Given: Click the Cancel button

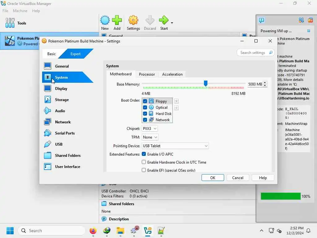Looking at the screenshot, I should [238, 178].
